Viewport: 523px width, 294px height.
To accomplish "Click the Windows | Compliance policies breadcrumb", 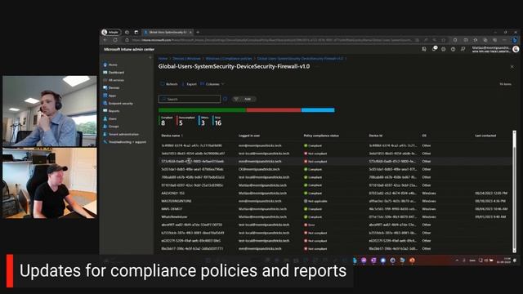I will pos(229,58).
